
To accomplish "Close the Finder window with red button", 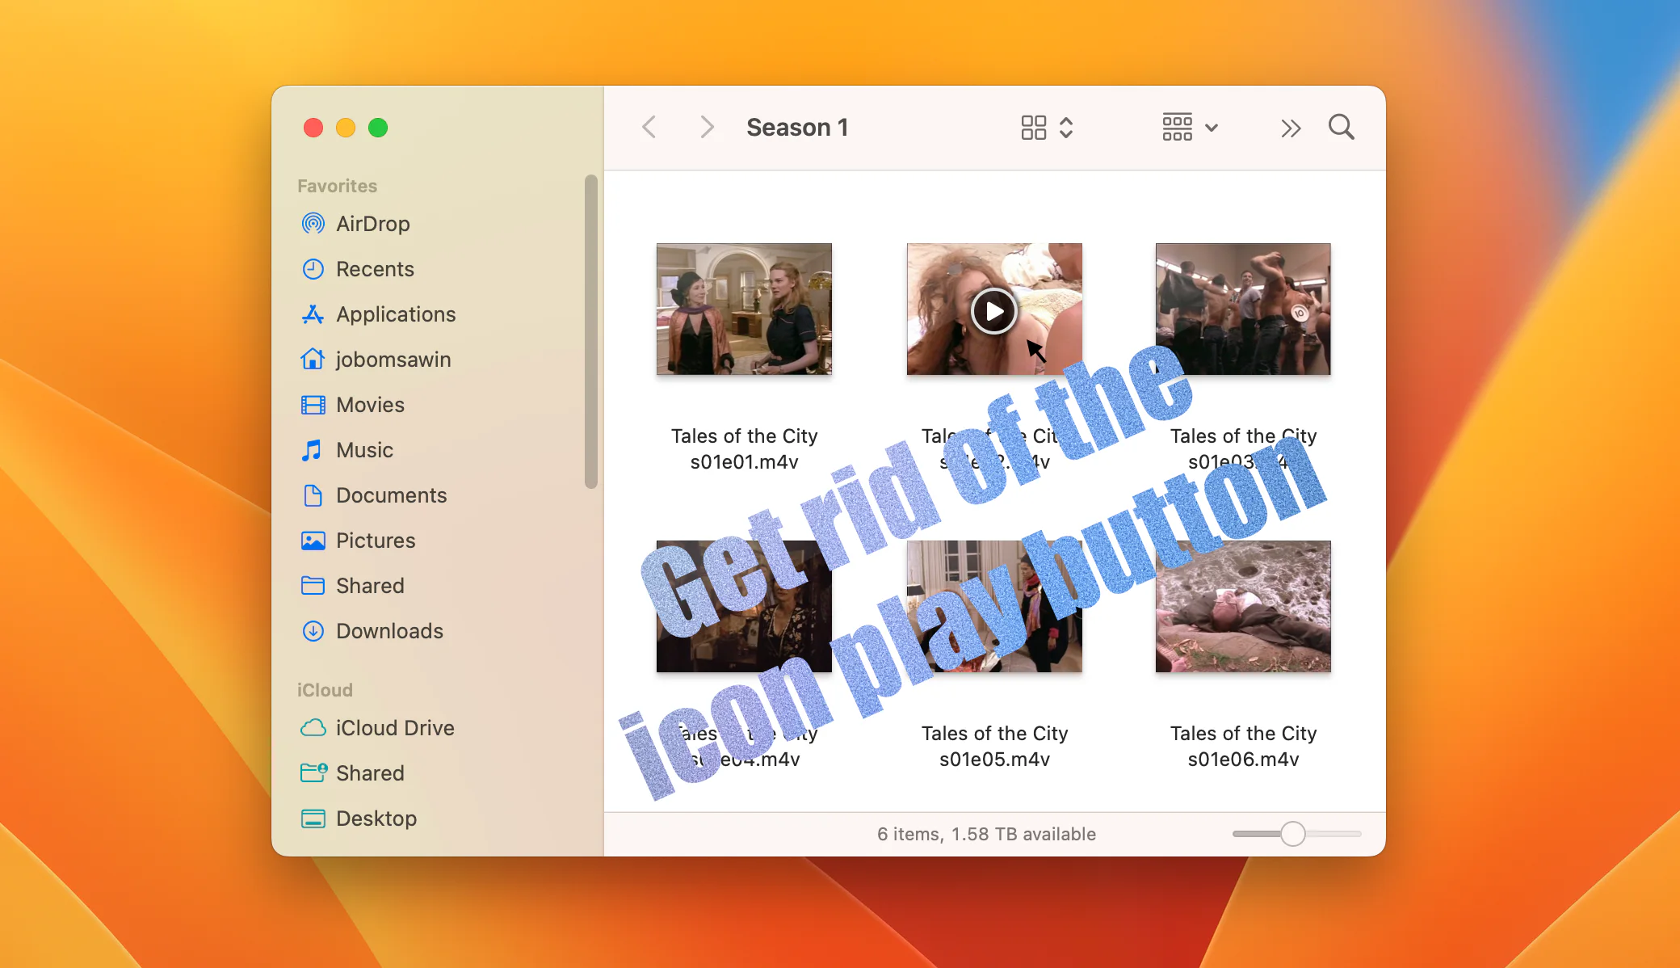I will tap(313, 128).
